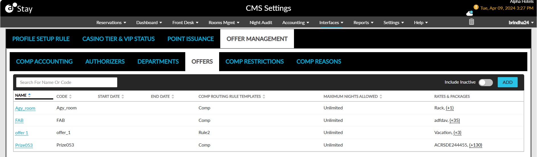Sort by Comp Routing Rule Templates arrows
This screenshot has width=537, height=157.
pos(264,97)
